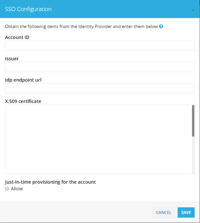The height and width of the screenshot is (223, 200).
Task: Click the scrollbar track below the thumb
Action: coord(193,155)
